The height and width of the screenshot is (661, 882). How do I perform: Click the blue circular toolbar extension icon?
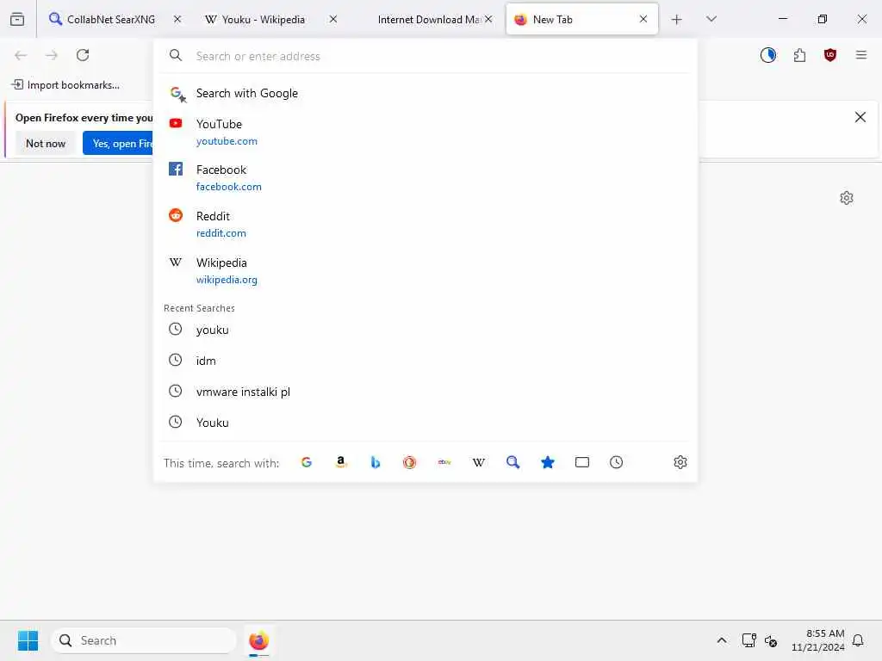coord(768,55)
